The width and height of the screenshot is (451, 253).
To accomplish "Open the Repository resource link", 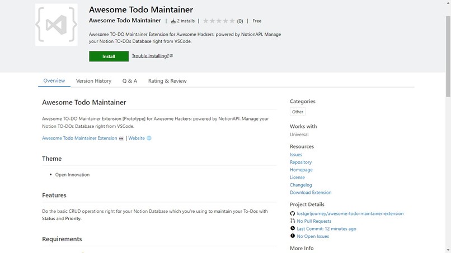I will pos(300,163).
